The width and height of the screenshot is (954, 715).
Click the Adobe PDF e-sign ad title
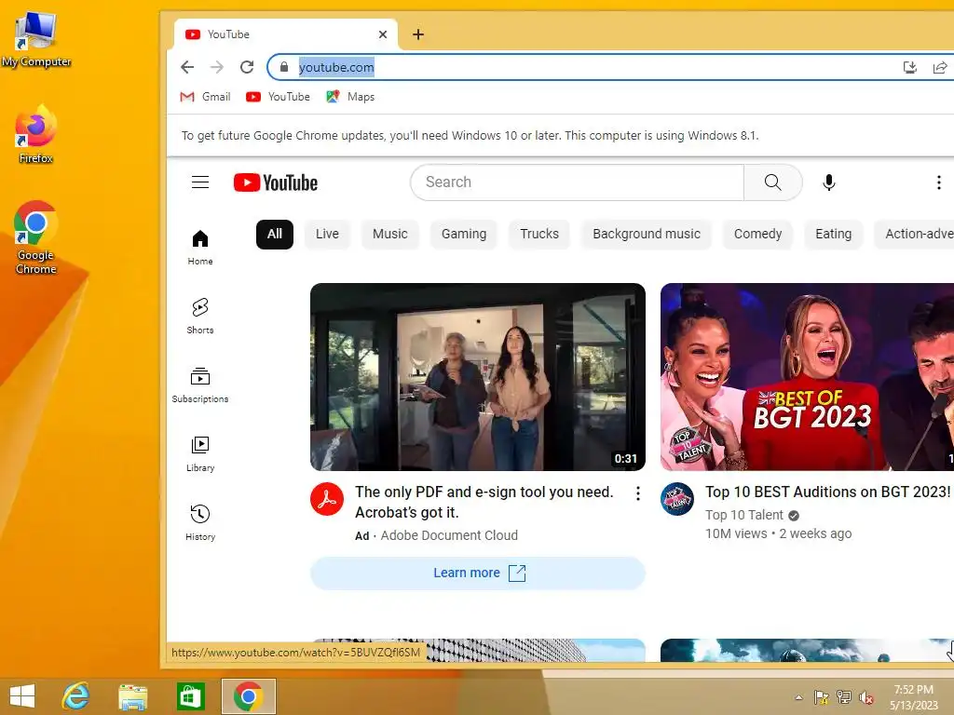point(484,502)
